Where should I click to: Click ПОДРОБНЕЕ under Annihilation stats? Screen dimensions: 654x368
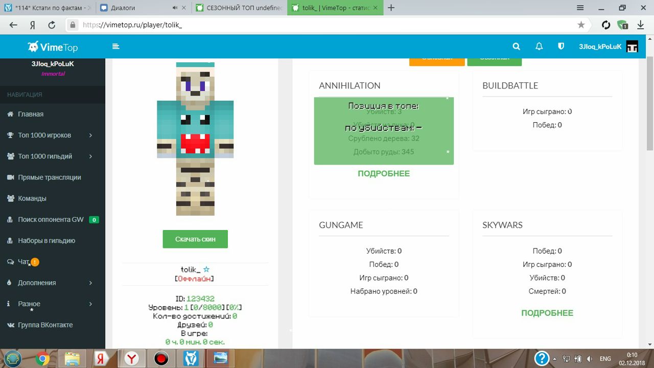tap(384, 174)
